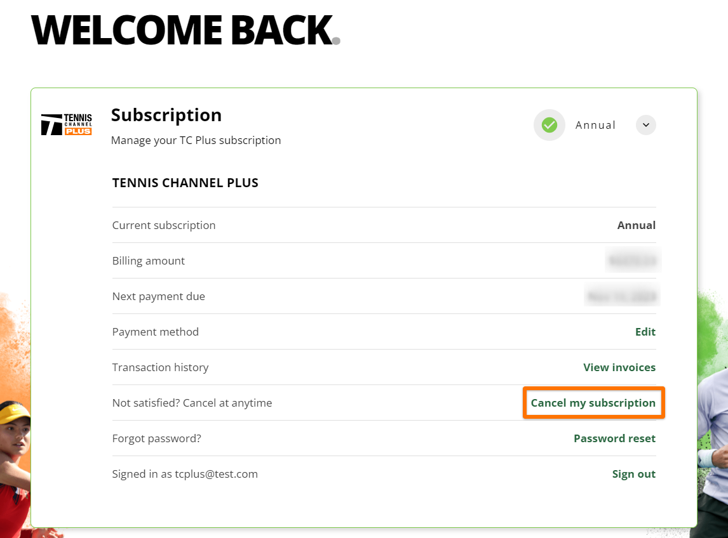Image resolution: width=728 pixels, height=538 pixels.
Task: Click the Tennis Channel Plus logo
Action: (67, 125)
